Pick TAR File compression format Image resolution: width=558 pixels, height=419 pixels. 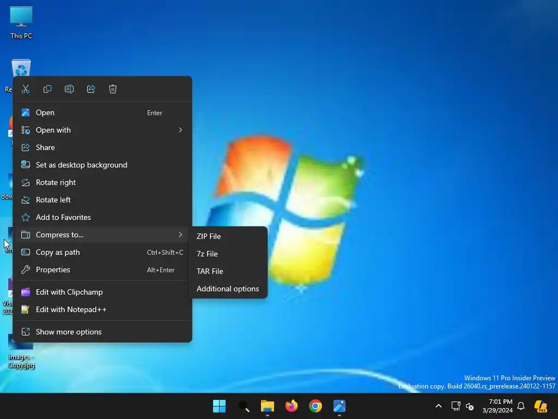coord(228,272)
